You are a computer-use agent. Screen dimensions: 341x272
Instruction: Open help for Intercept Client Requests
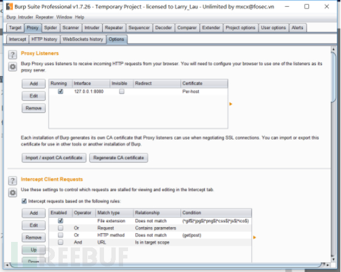12,181
